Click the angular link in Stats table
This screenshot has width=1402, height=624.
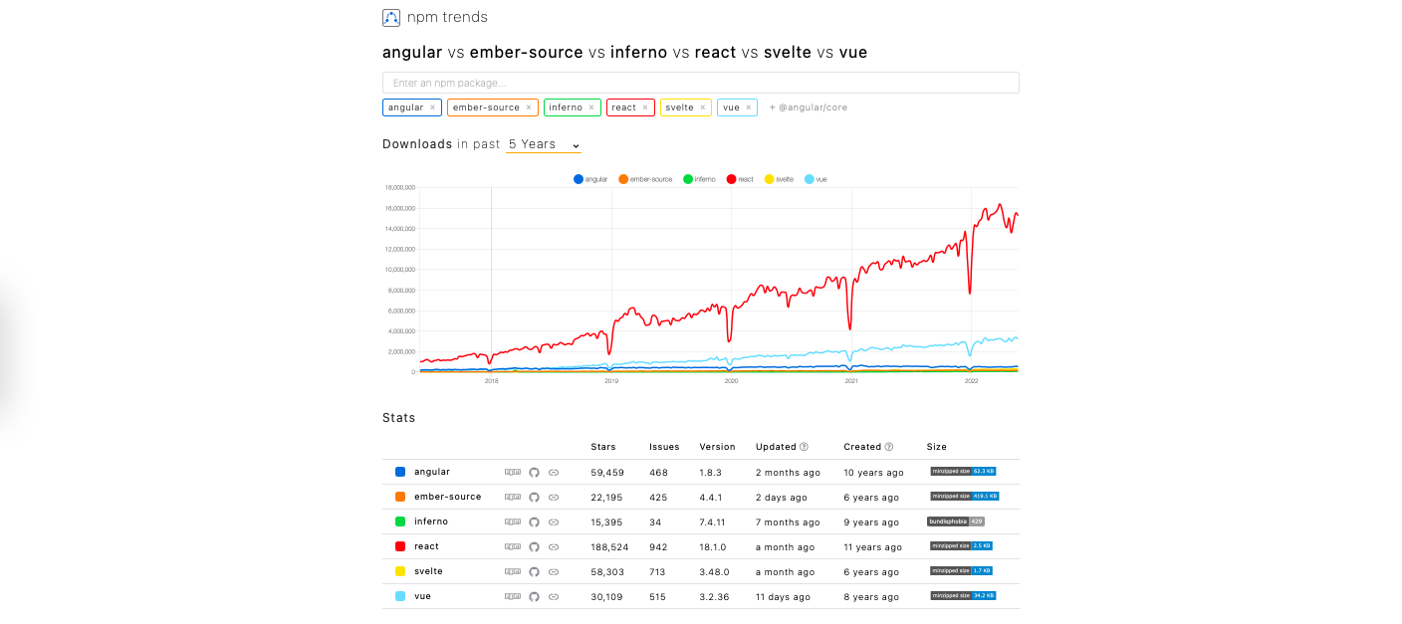pyautogui.click(x=432, y=472)
